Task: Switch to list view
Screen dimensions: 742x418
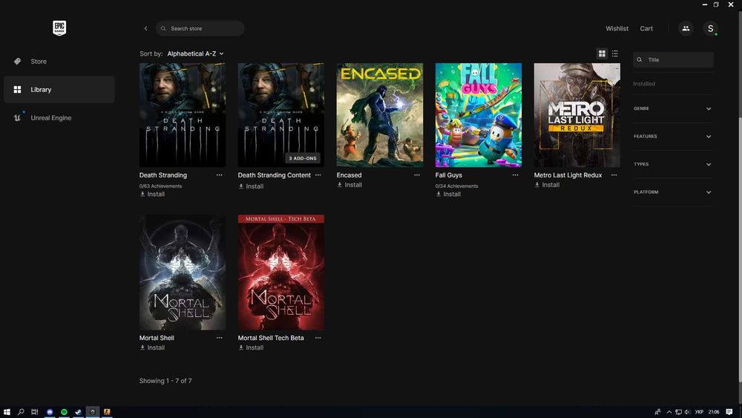Action: (x=614, y=53)
